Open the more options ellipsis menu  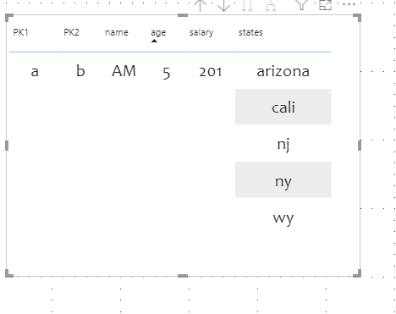[349, 4]
